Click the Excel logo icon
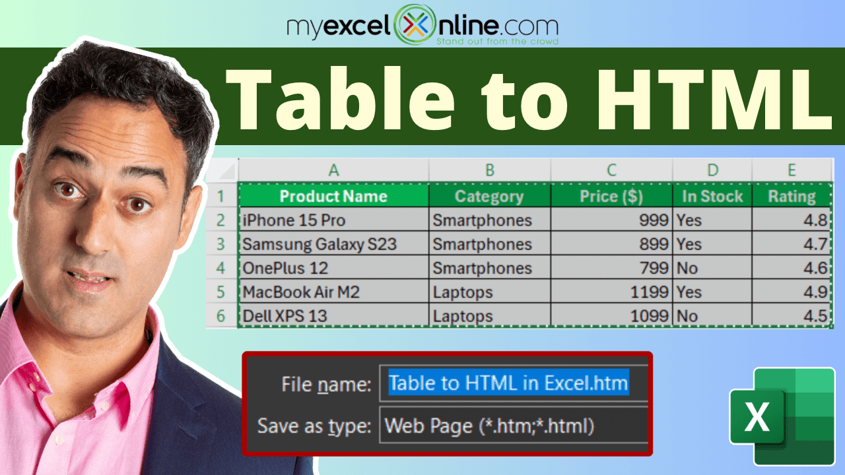845x475 pixels. (782, 415)
